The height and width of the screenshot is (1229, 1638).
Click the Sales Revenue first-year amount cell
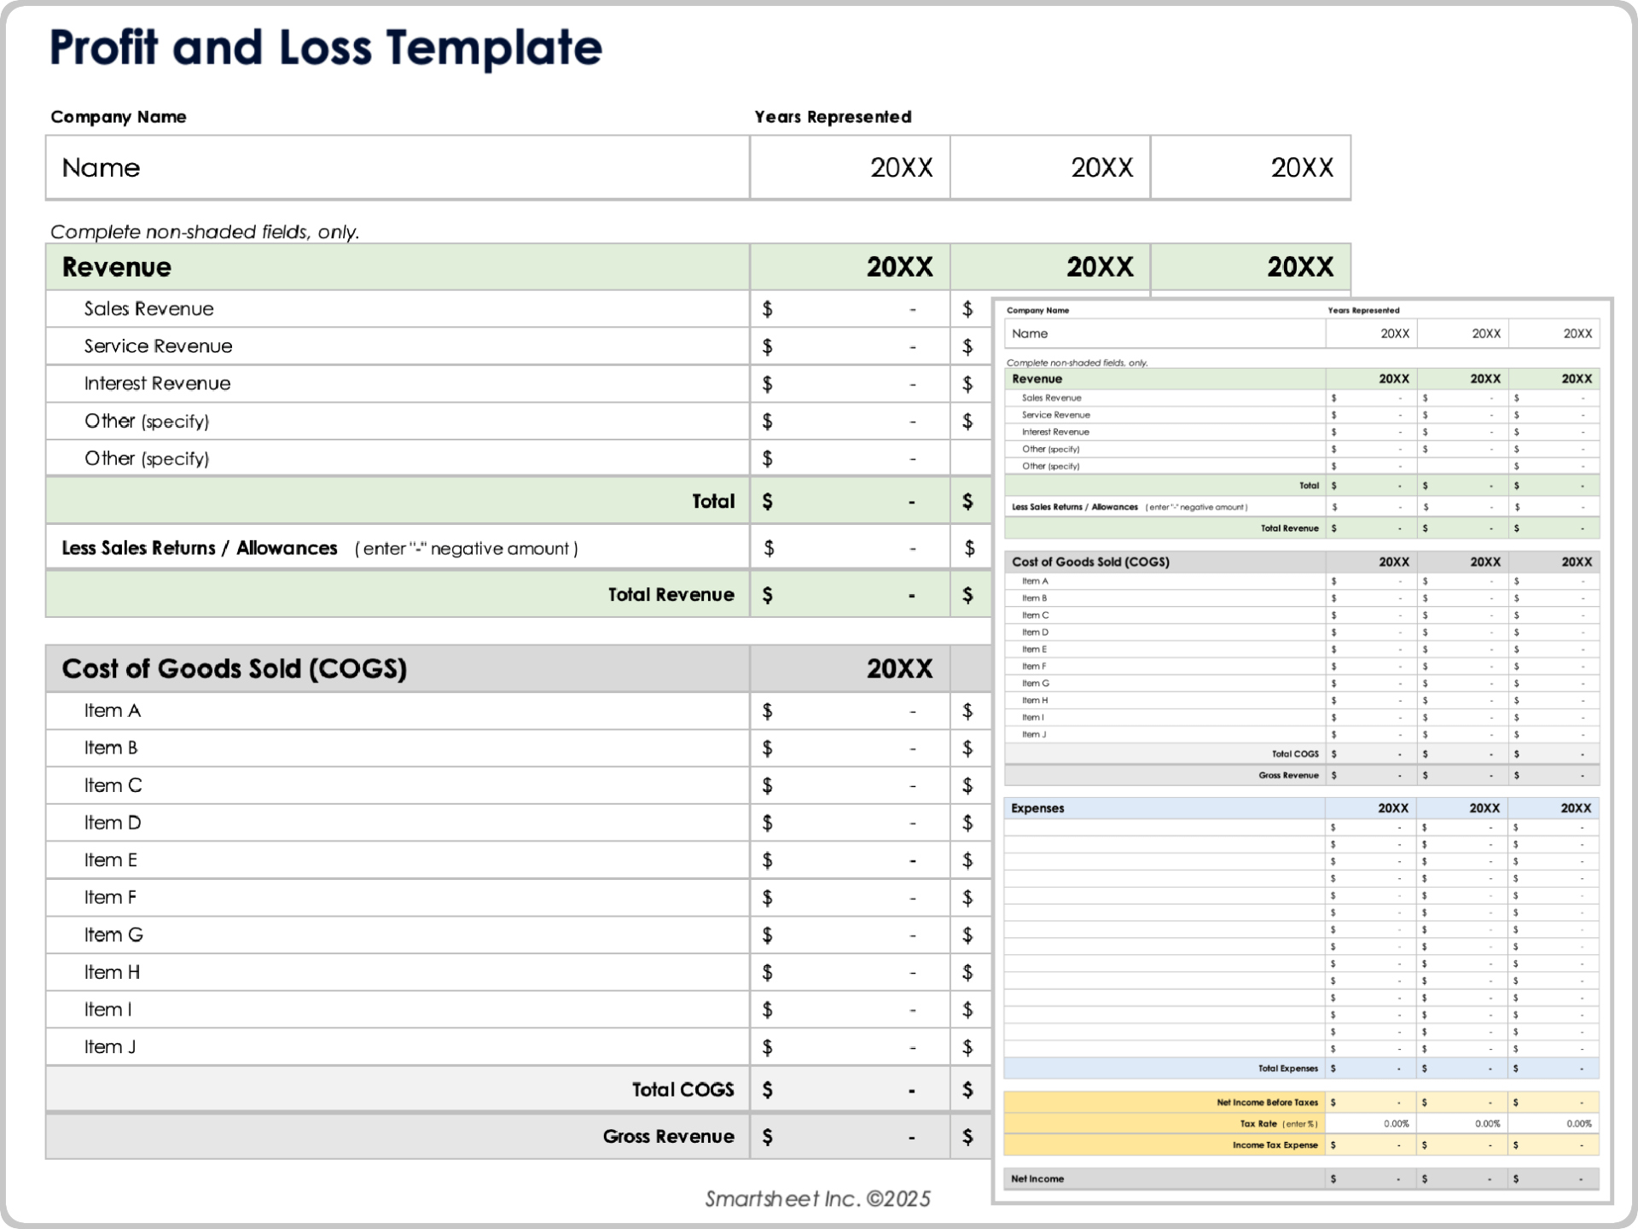tap(850, 309)
